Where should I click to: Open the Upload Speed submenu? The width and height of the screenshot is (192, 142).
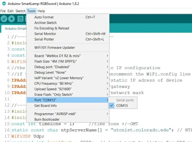[x=68, y=89]
